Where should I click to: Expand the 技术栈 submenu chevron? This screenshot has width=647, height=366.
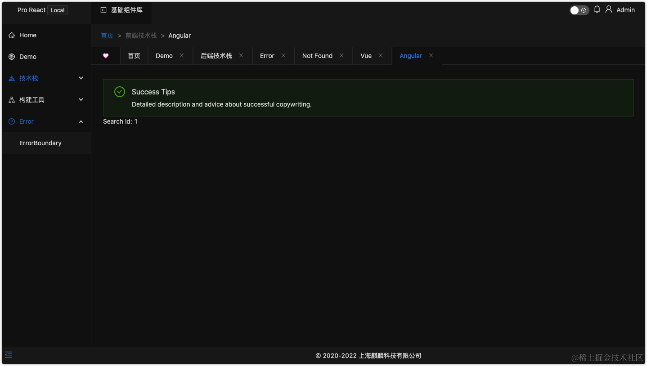click(x=81, y=78)
